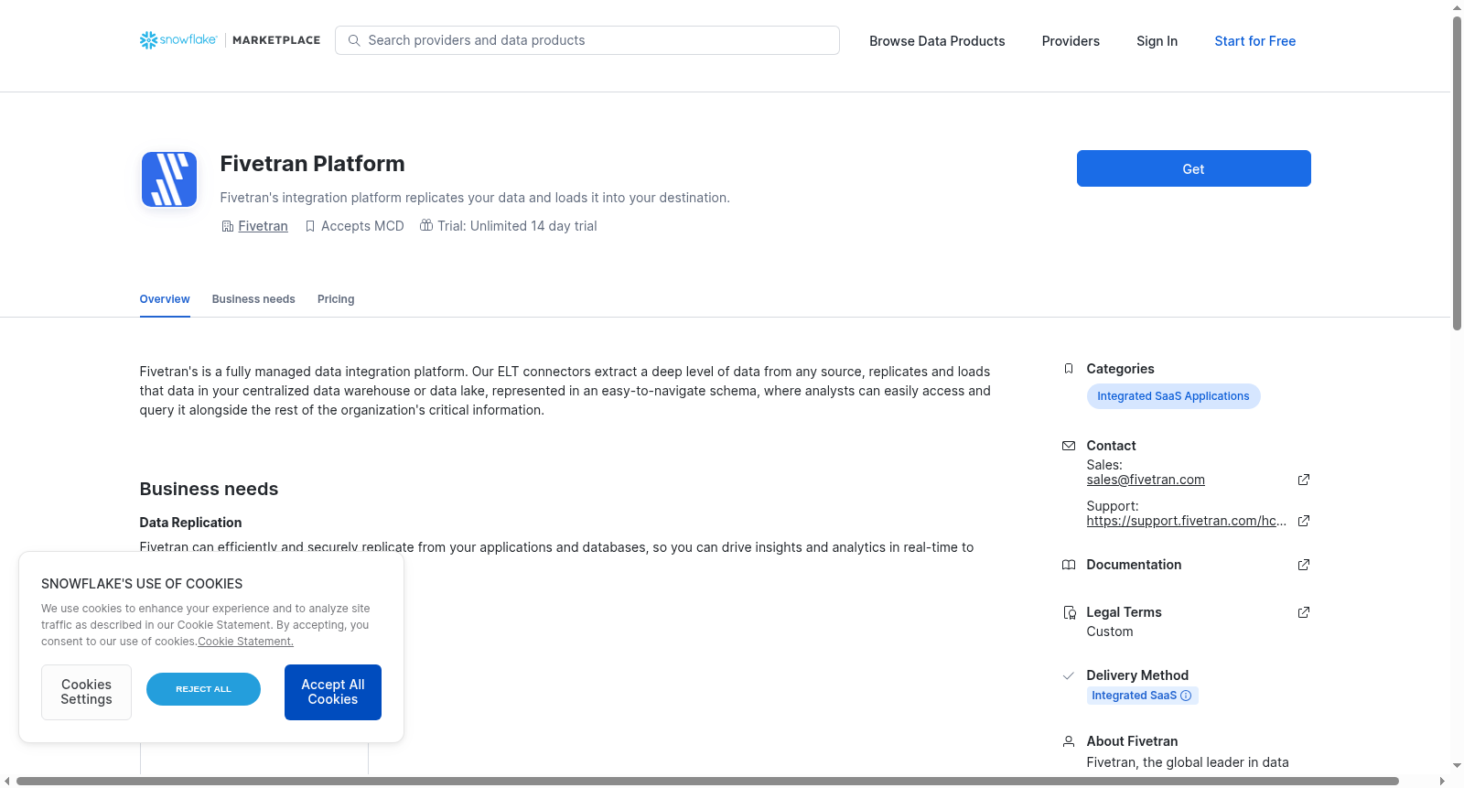Click the Categories bookmark icon
The width and height of the screenshot is (1464, 788).
pos(1069,369)
